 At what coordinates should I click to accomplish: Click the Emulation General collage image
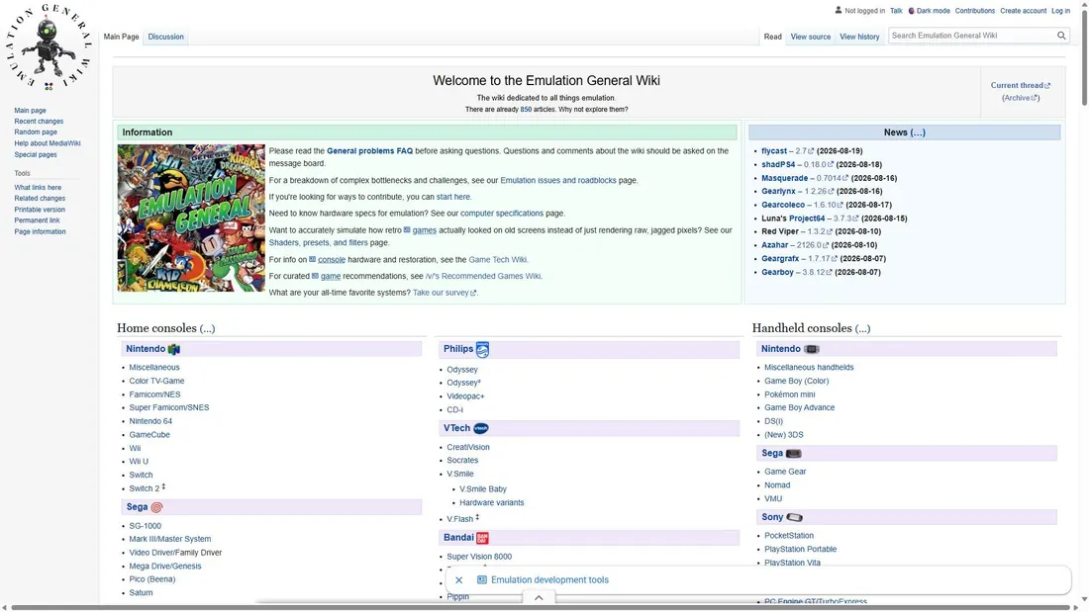191,218
